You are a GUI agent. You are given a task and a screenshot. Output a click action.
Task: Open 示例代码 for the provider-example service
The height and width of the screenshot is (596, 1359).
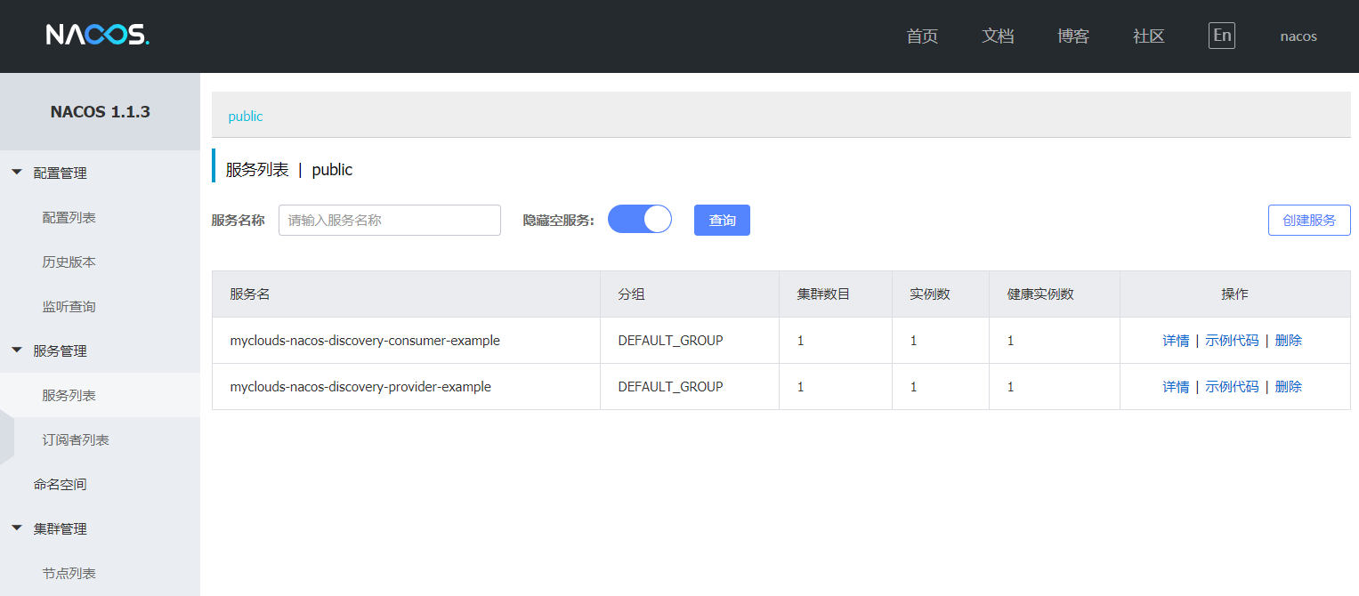click(x=1232, y=387)
